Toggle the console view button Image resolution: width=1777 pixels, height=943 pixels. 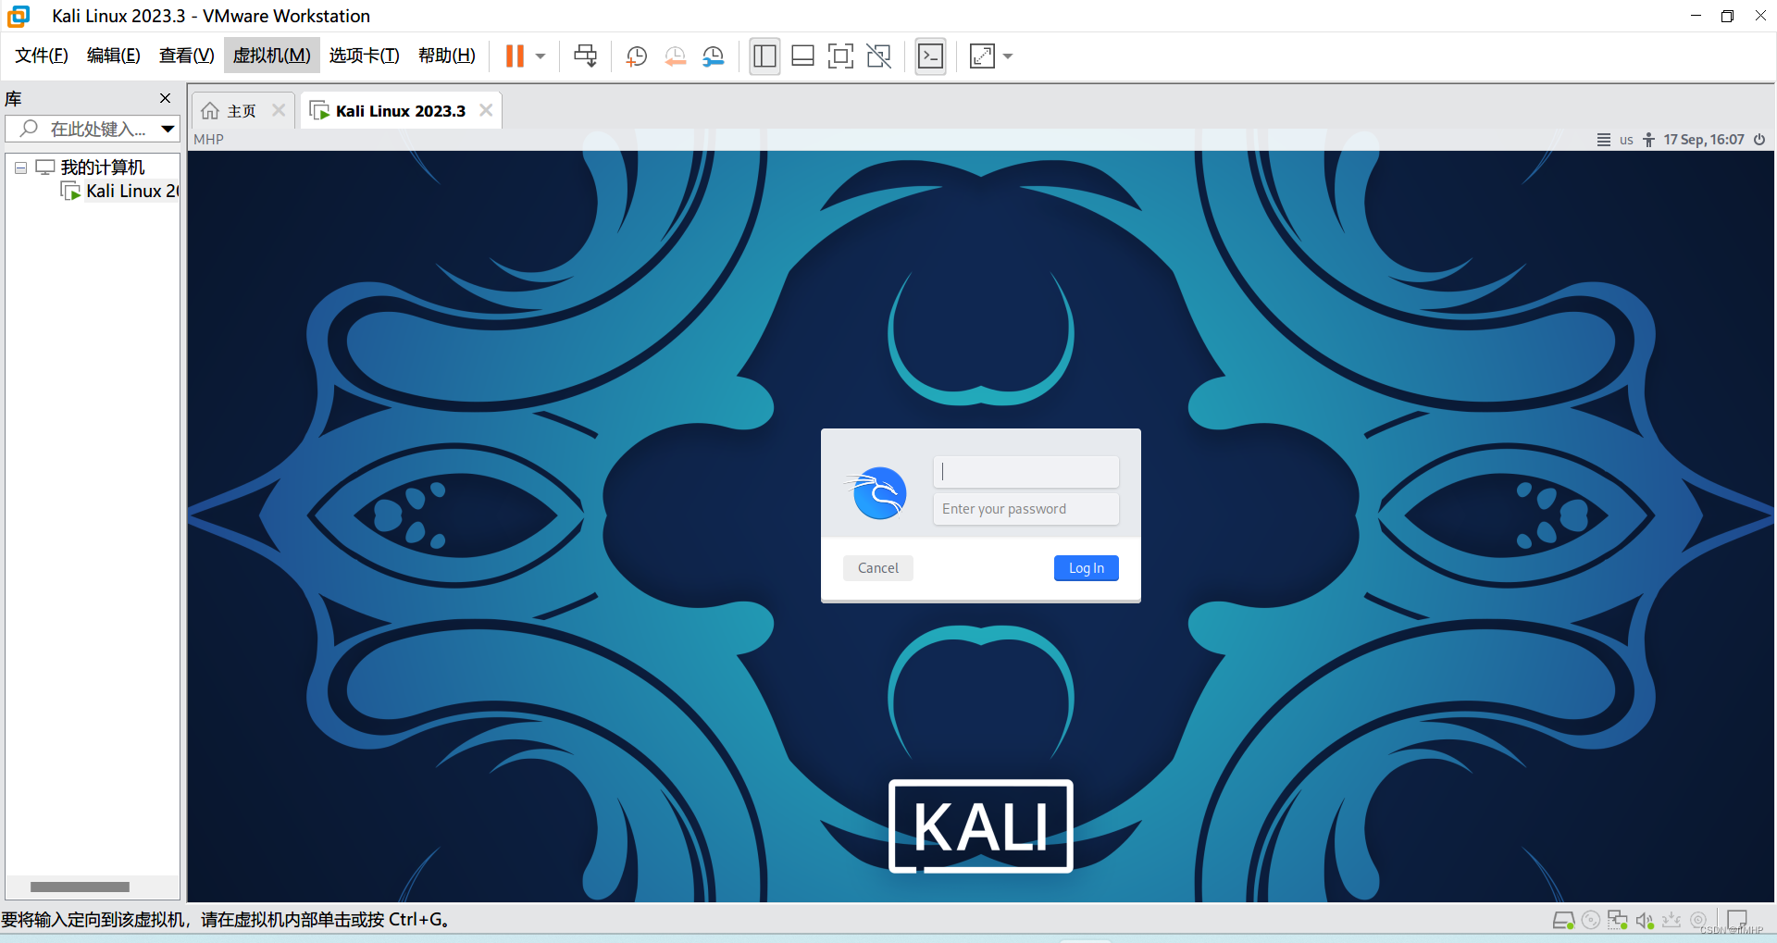[930, 56]
